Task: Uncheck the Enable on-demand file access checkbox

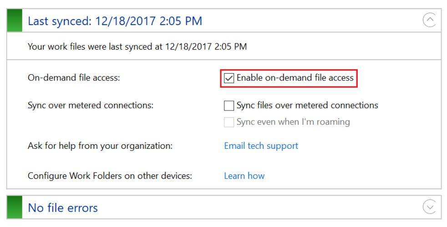Action: 229,78
